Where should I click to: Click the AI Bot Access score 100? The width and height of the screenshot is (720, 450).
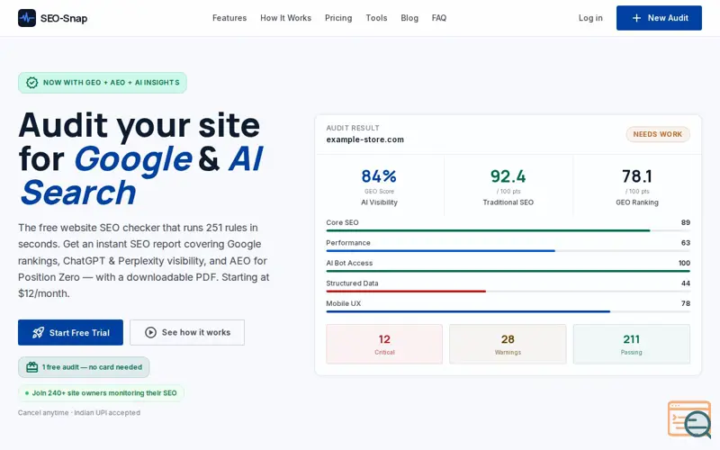click(684, 263)
